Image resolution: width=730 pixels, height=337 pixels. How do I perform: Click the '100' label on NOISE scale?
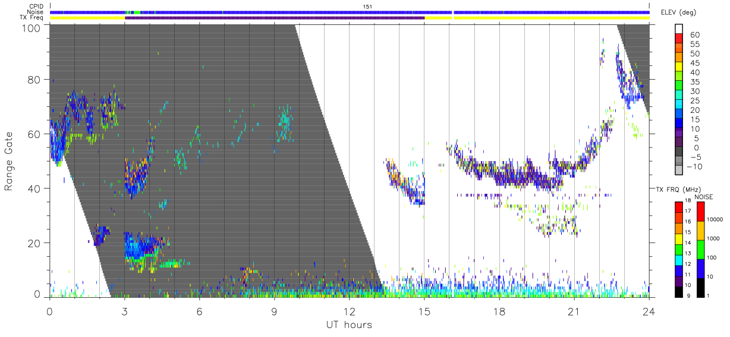tap(710, 257)
